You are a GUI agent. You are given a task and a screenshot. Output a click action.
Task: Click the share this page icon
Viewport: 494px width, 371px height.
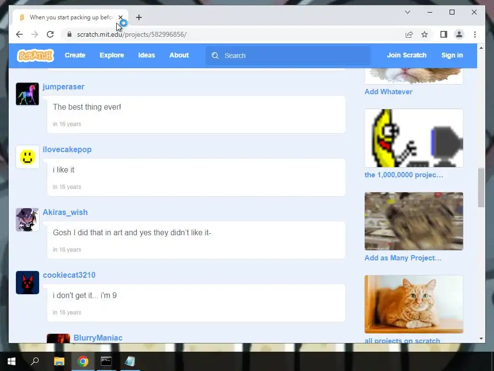[409, 34]
